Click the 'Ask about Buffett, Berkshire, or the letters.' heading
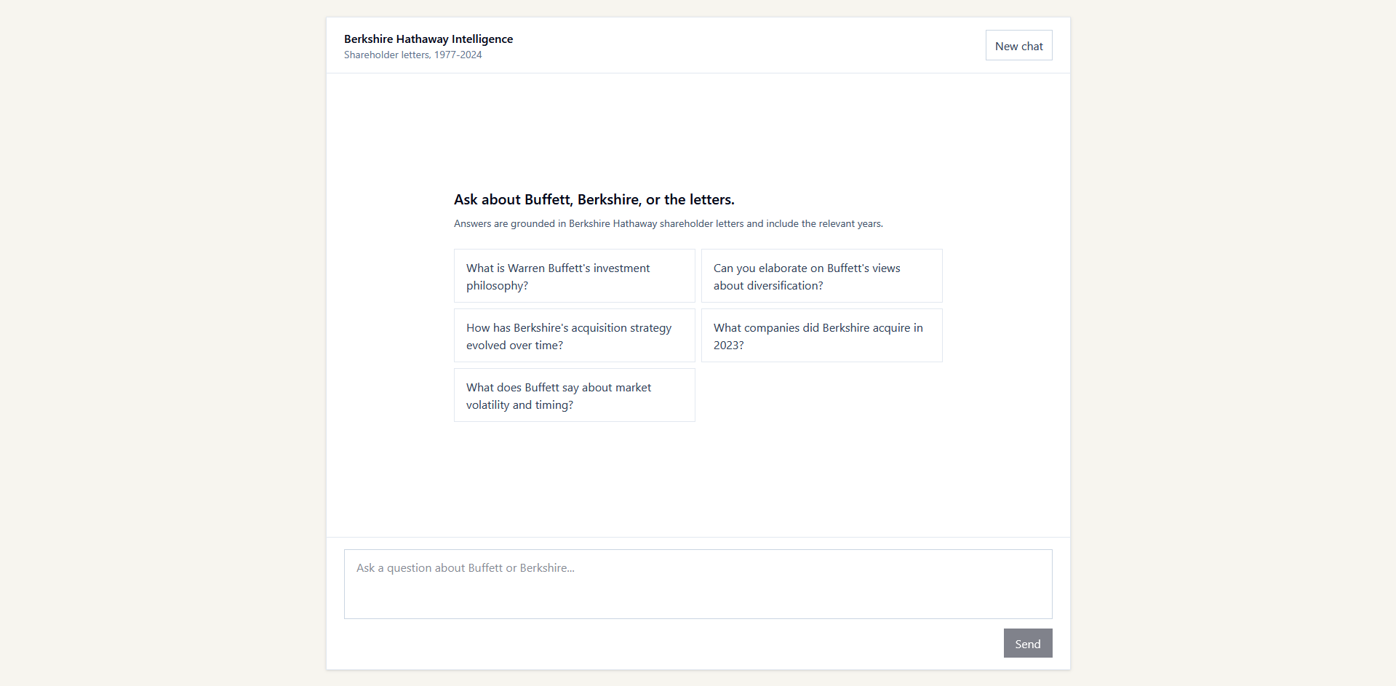The width and height of the screenshot is (1396, 686). tap(594, 199)
